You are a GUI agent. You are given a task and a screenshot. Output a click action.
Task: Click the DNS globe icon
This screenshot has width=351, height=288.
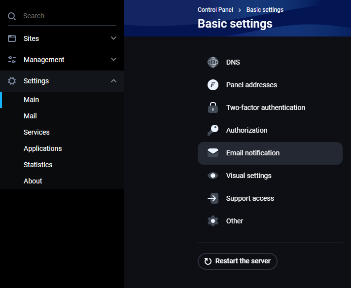coord(212,62)
